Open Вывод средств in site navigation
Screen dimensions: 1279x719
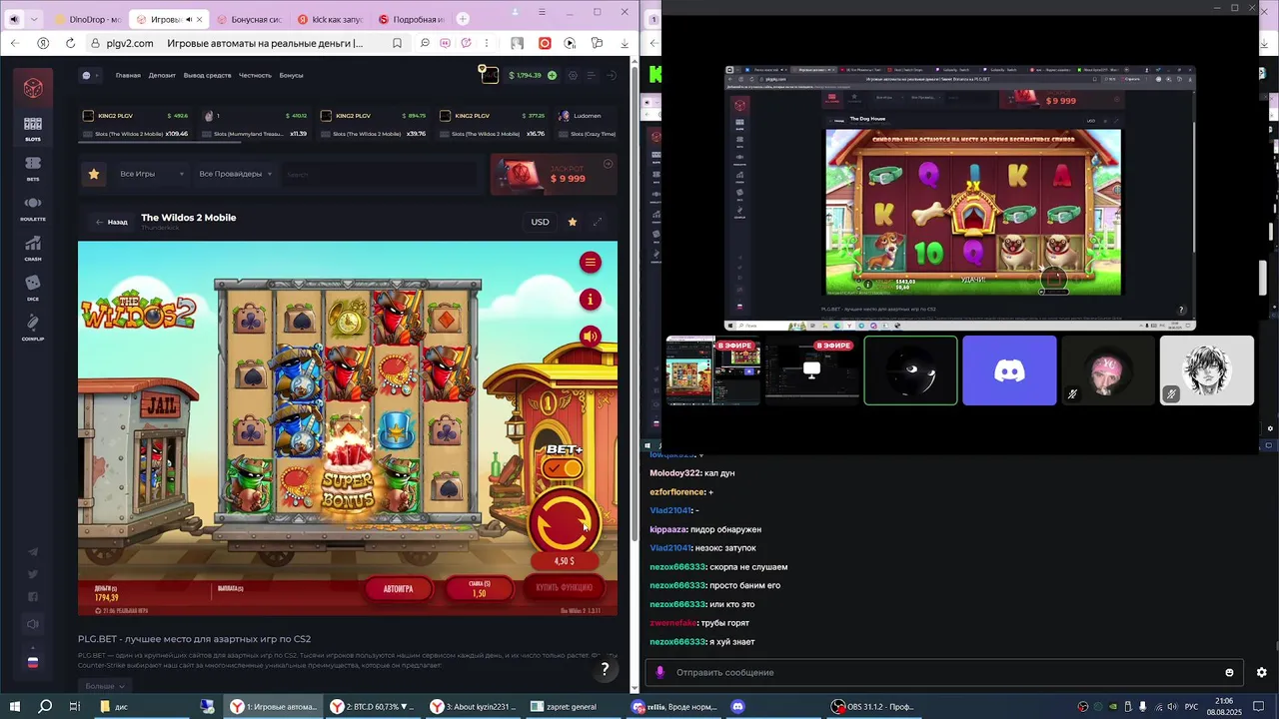(207, 75)
